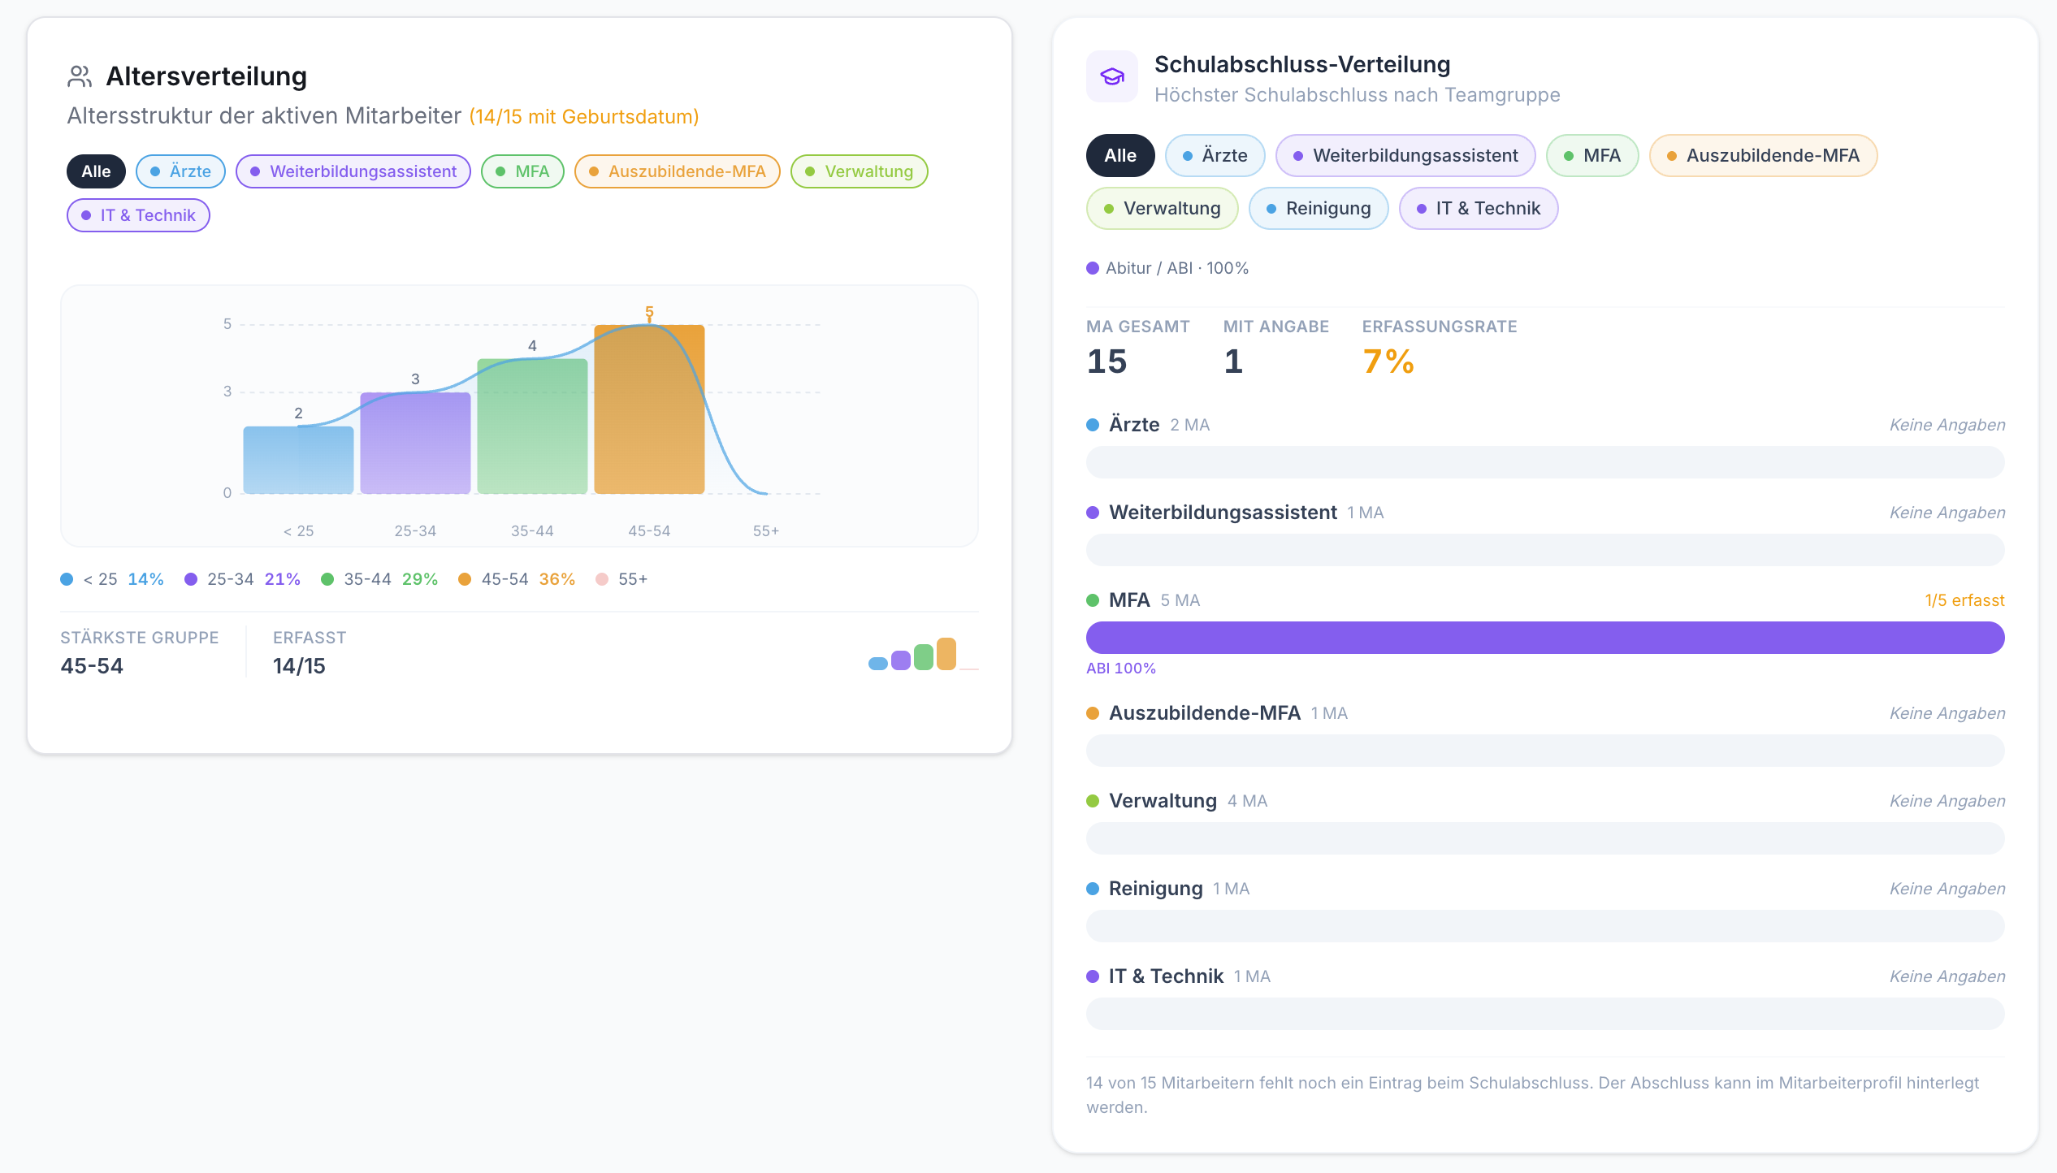Click the 35-44 legend dot
The width and height of the screenshot is (2057, 1173).
(x=327, y=579)
